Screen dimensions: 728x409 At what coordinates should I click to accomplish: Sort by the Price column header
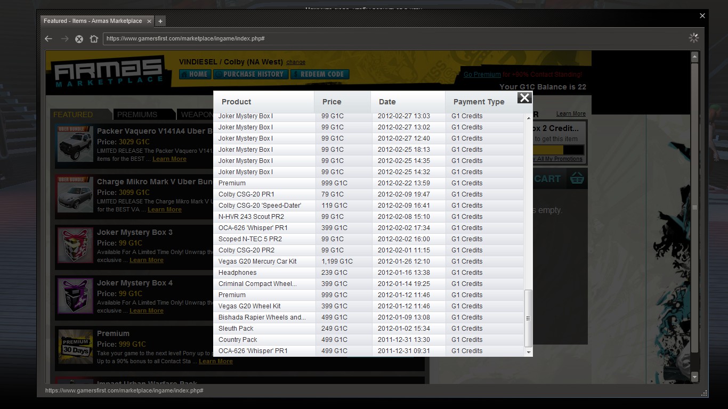331,102
